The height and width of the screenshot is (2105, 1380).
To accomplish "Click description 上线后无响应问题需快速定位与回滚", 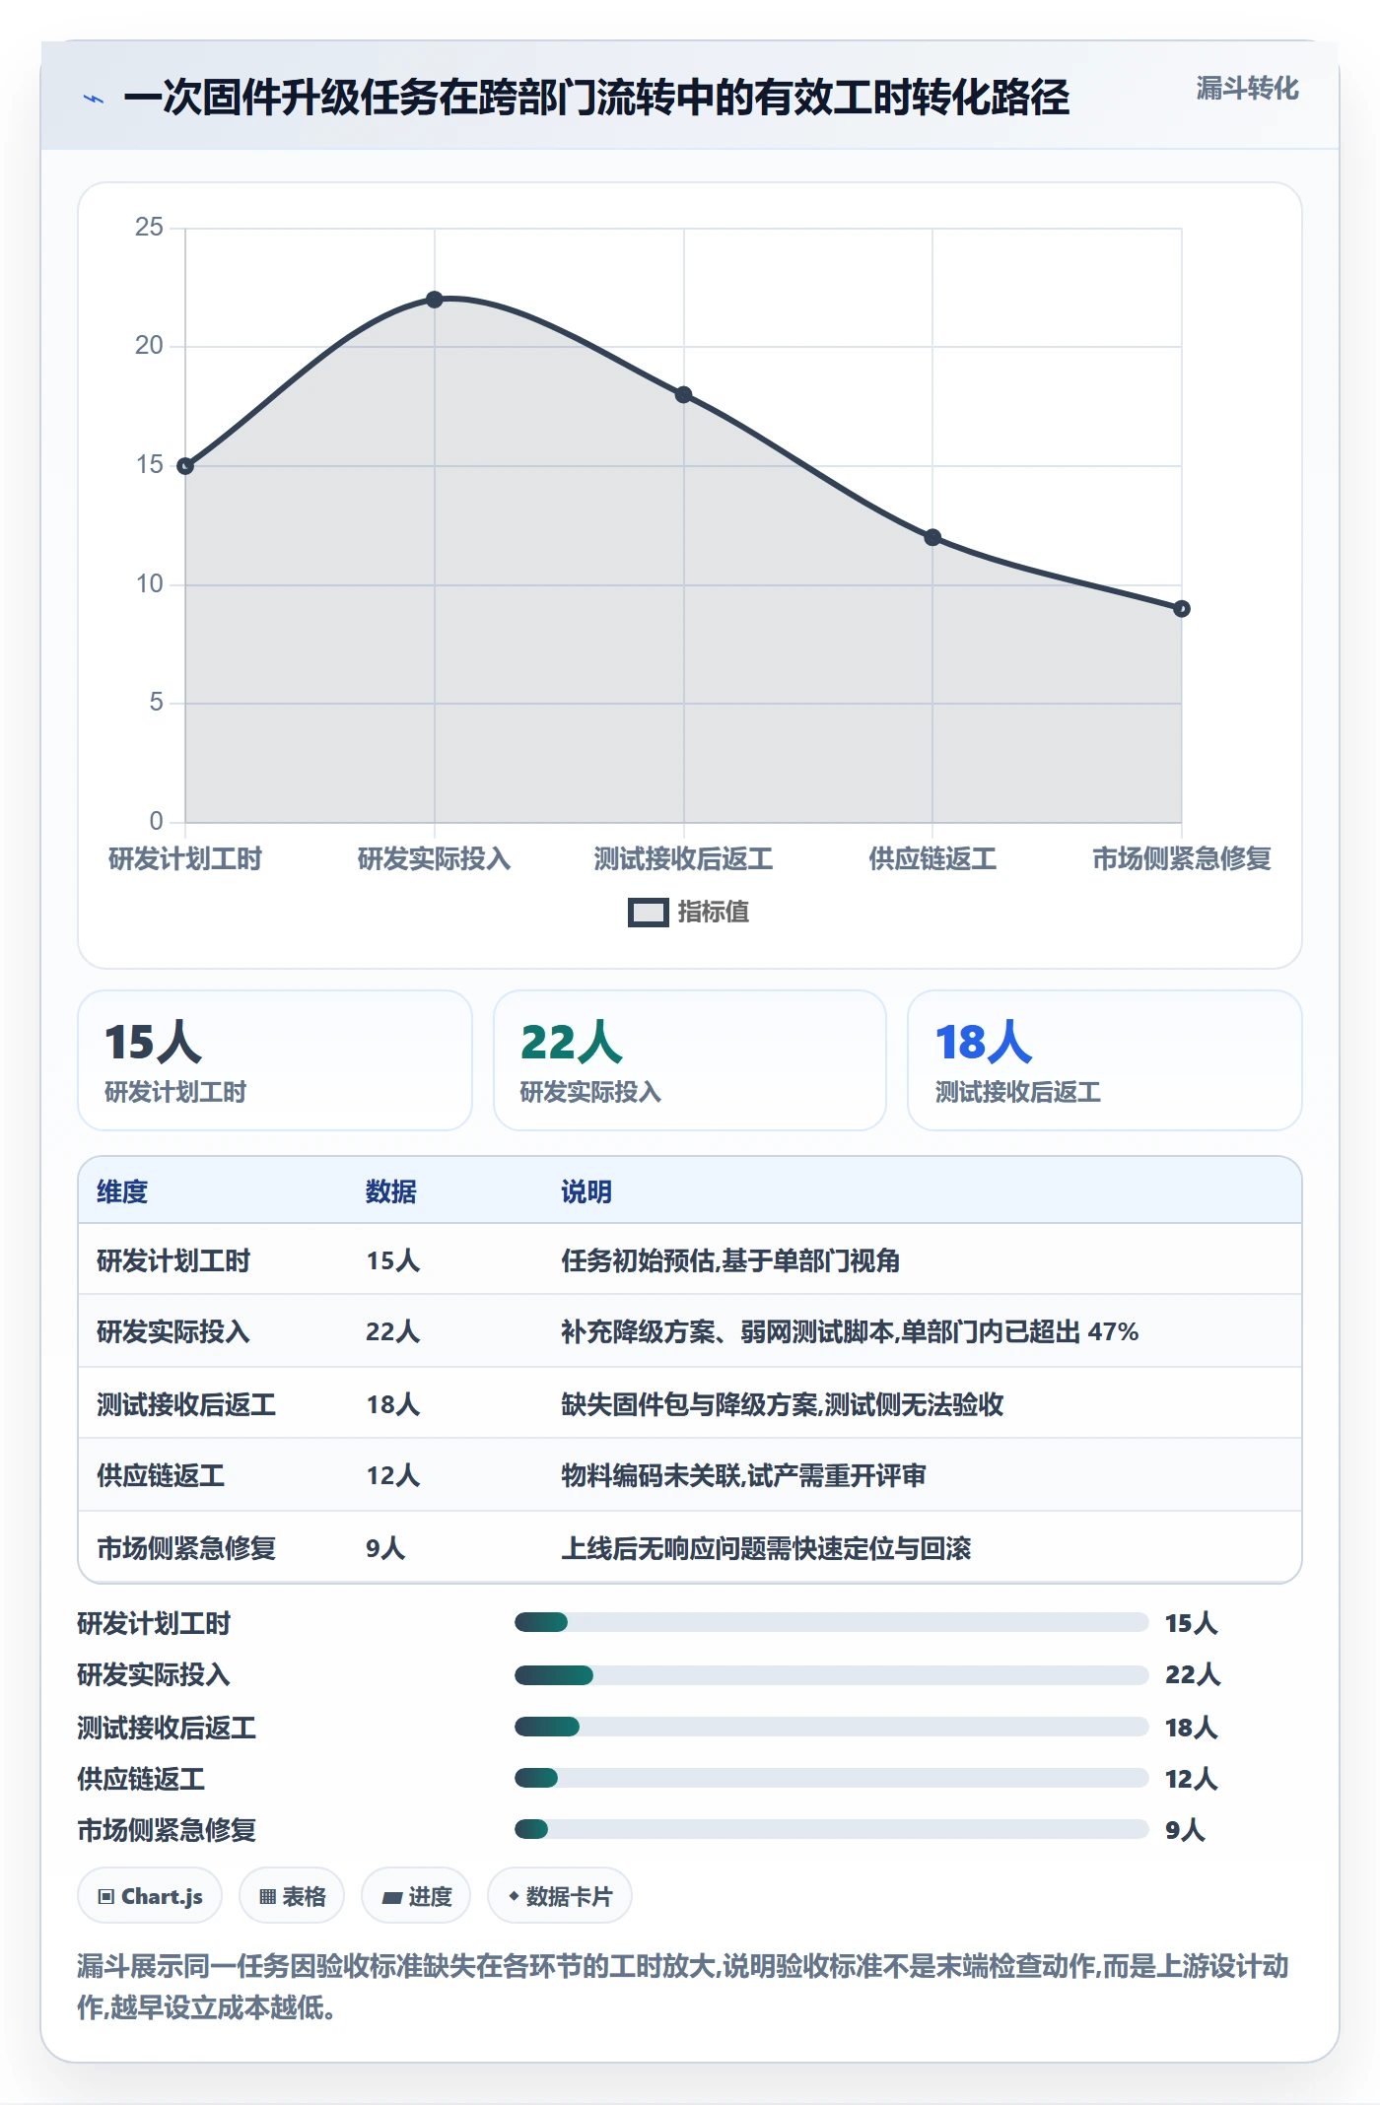I will point(766,1548).
